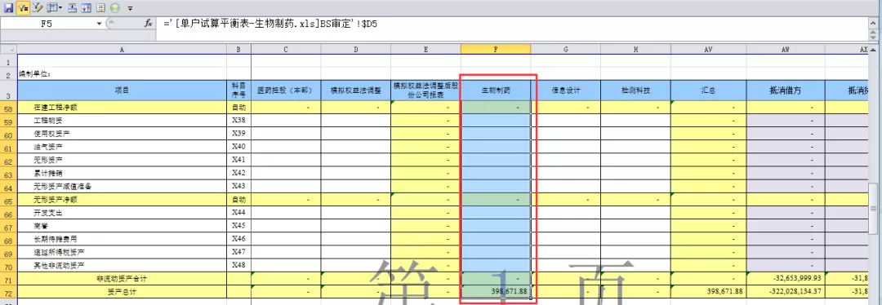Click the 生物制药 header cell
This screenshot has height=305, width=882.
(496, 91)
